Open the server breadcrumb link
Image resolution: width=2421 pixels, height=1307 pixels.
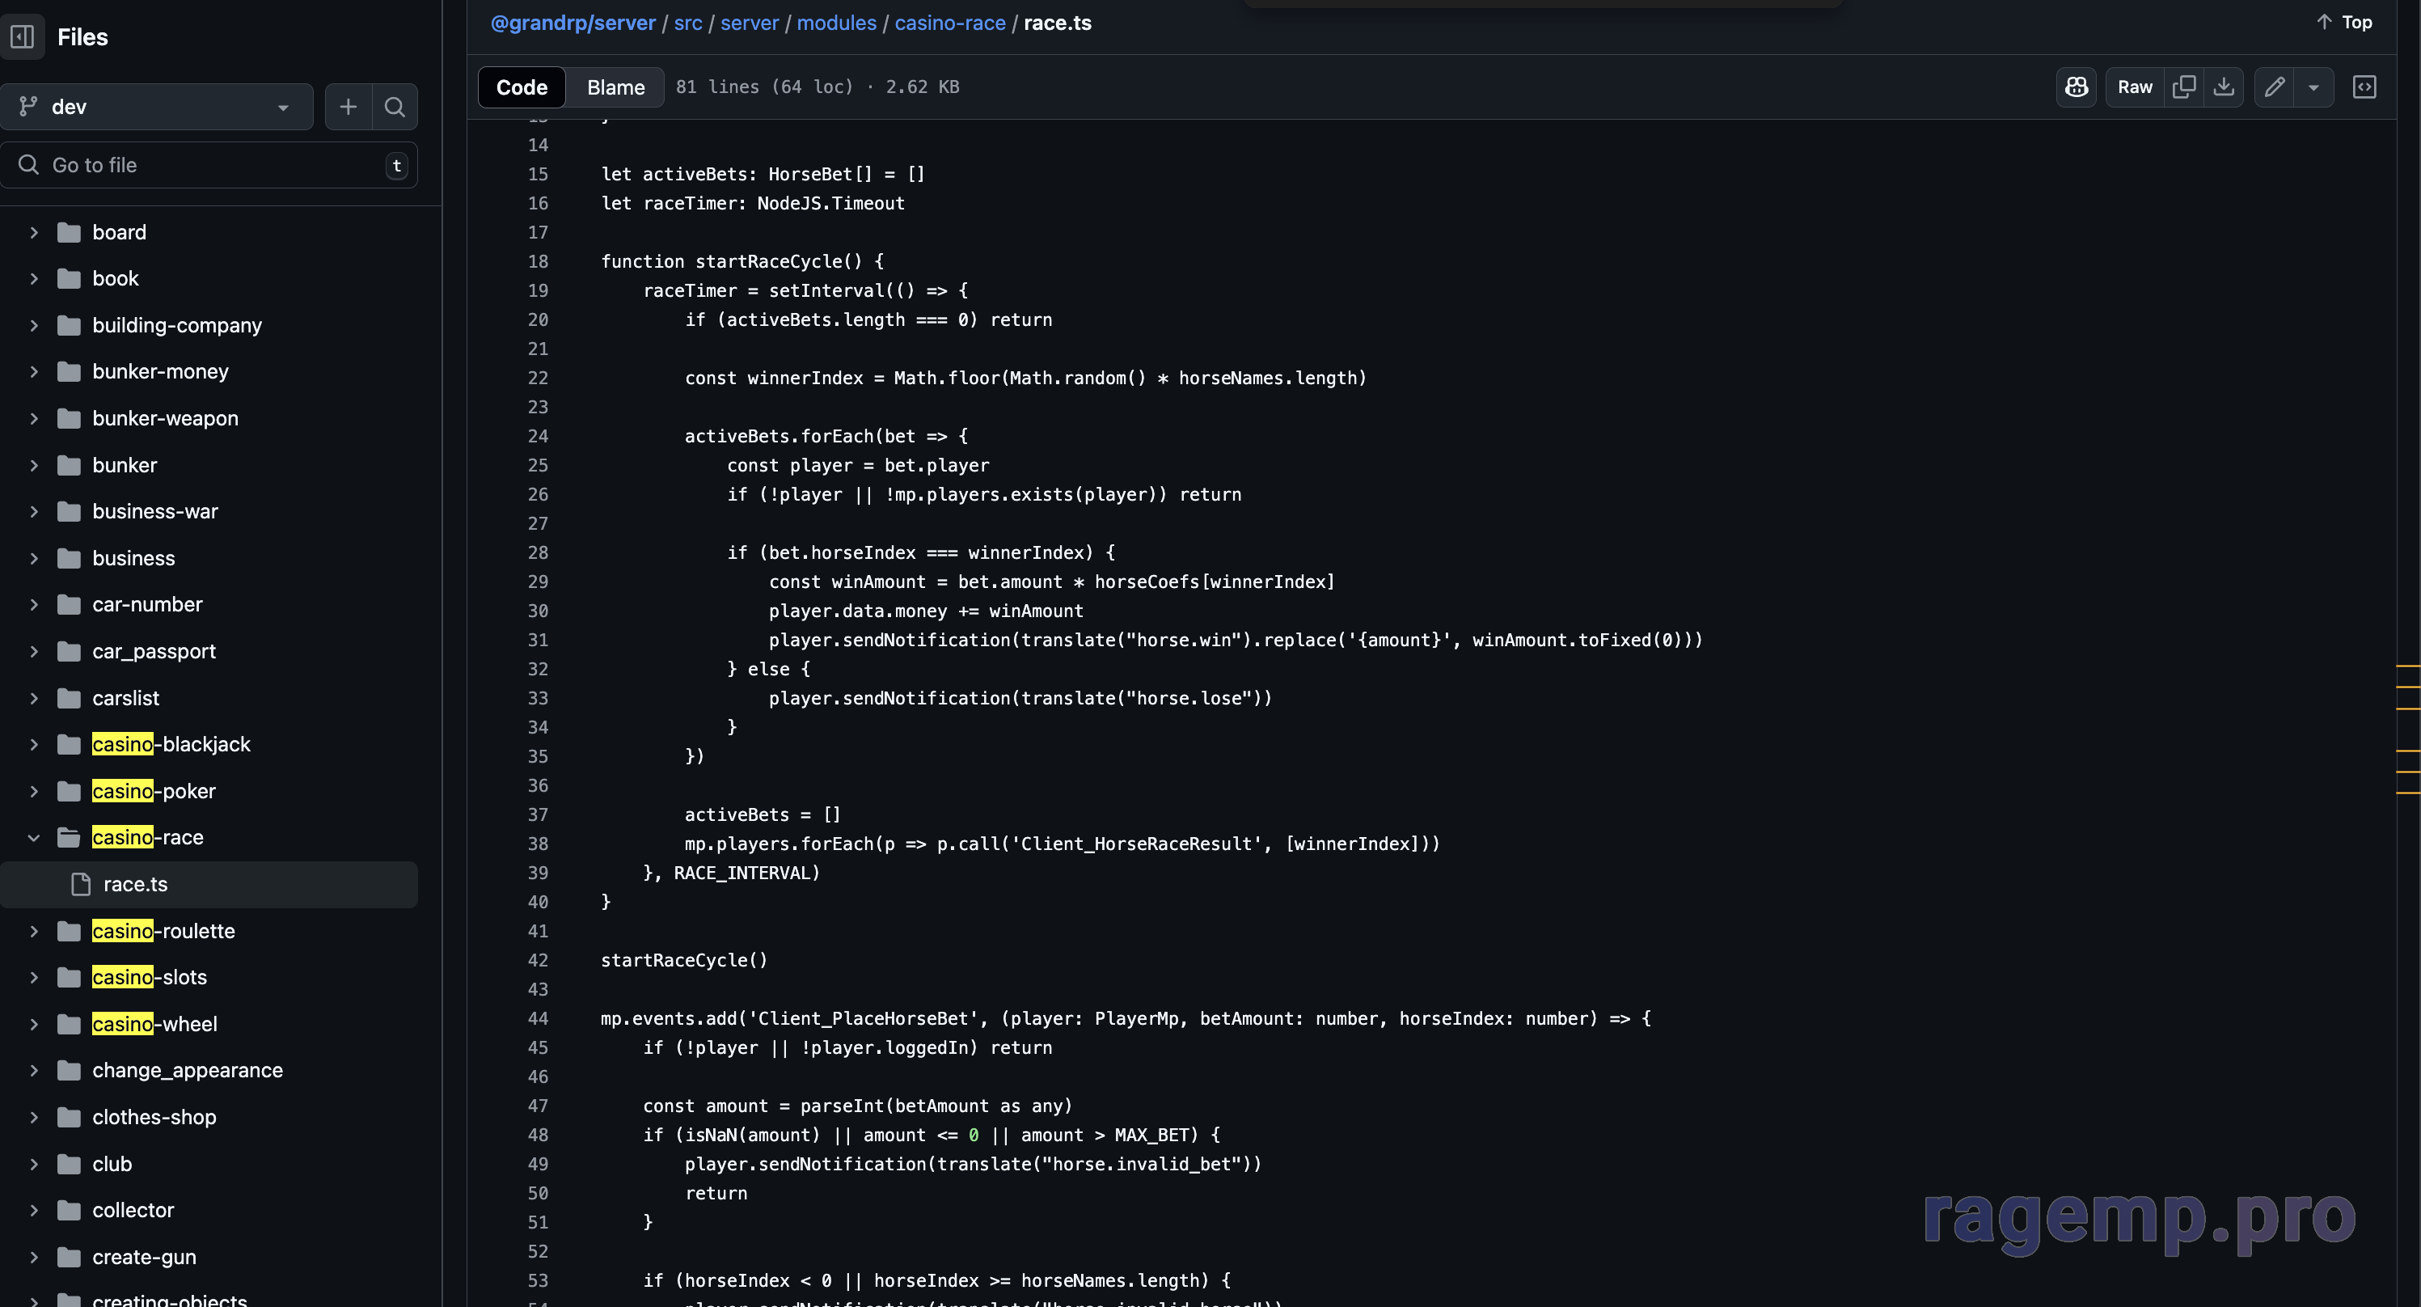(x=749, y=23)
